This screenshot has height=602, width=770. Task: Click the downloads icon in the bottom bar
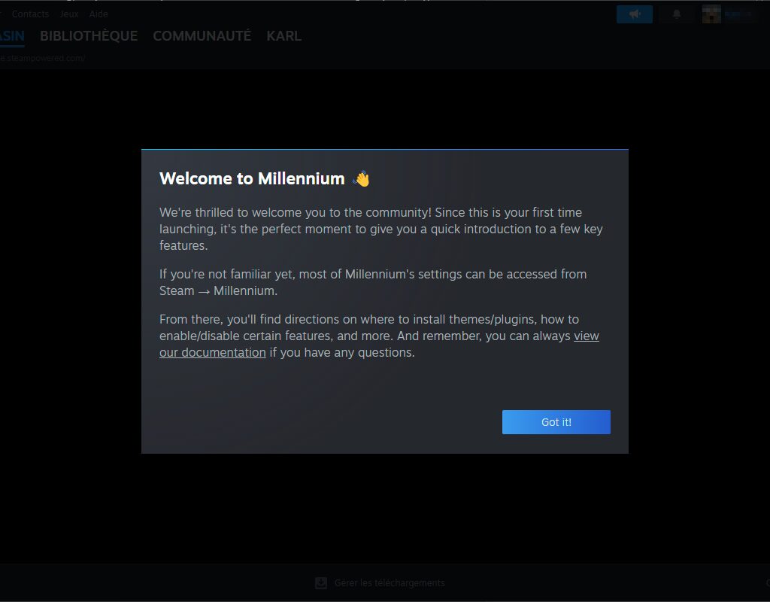pos(320,583)
